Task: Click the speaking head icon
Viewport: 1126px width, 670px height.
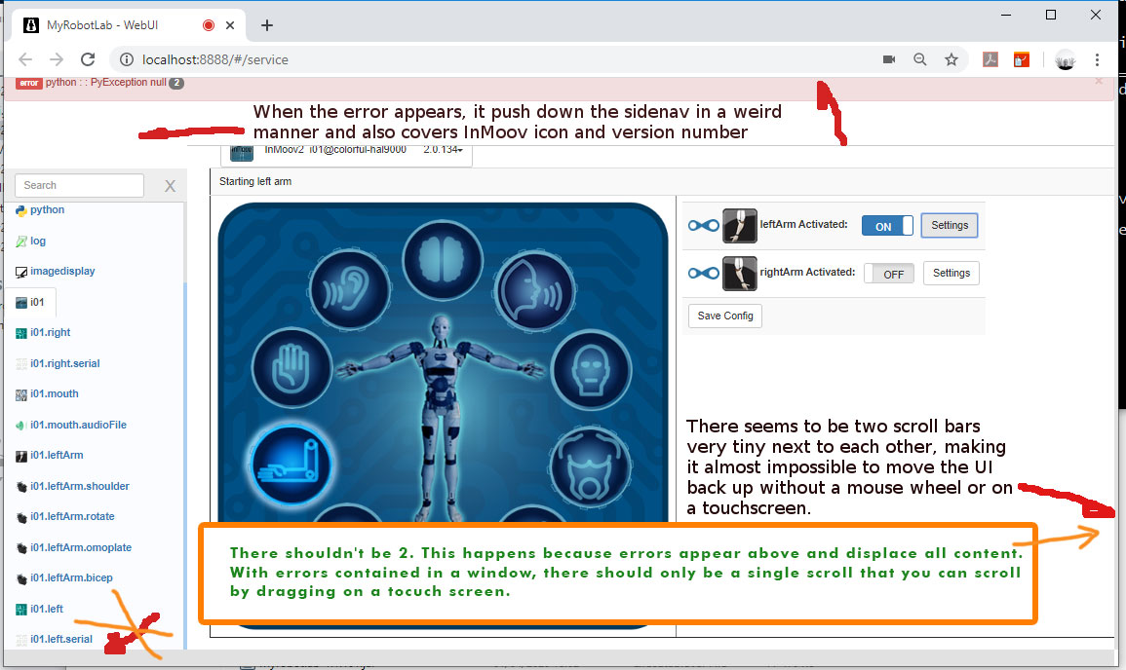Action: [535, 290]
